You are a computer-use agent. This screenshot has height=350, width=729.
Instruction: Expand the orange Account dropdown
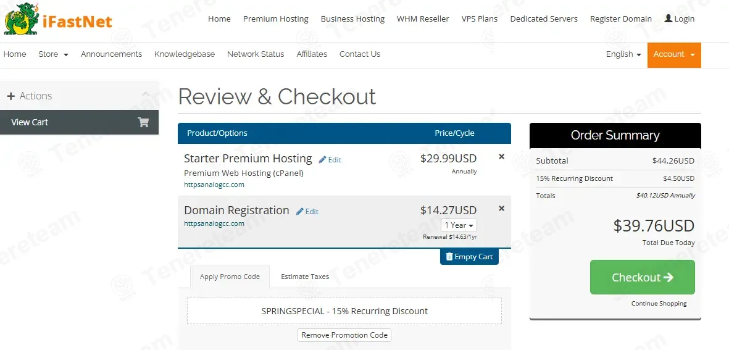tap(674, 55)
